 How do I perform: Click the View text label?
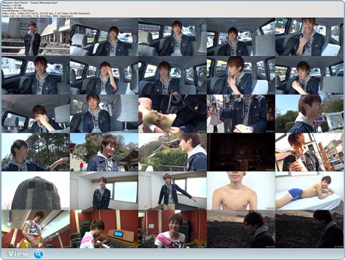[x=19, y=254]
